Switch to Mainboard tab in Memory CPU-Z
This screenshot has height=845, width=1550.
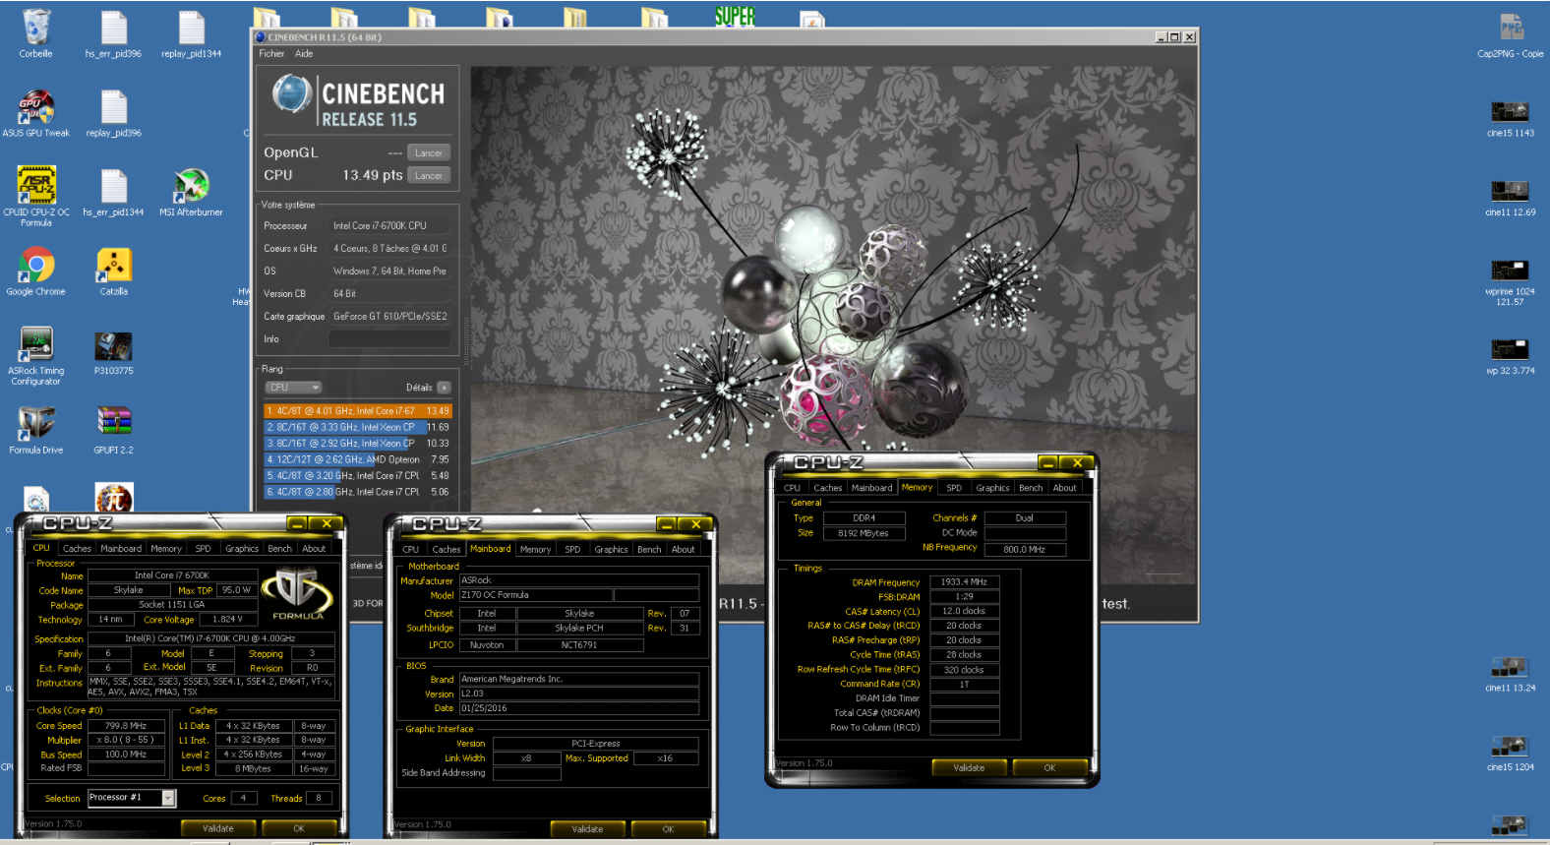point(872,488)
